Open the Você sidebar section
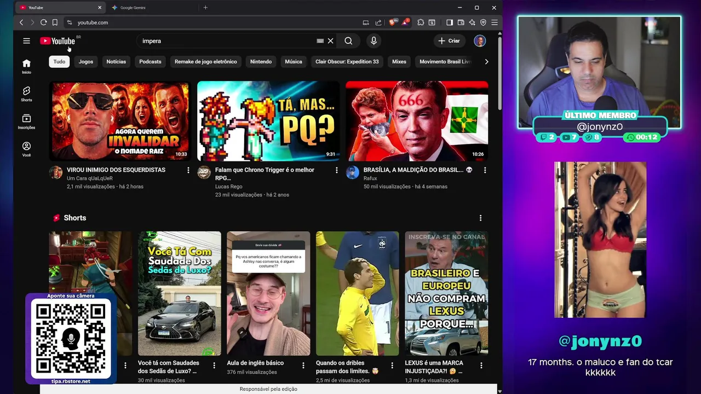The height and width of the screenshot is (394, 701). click(26, 149)
